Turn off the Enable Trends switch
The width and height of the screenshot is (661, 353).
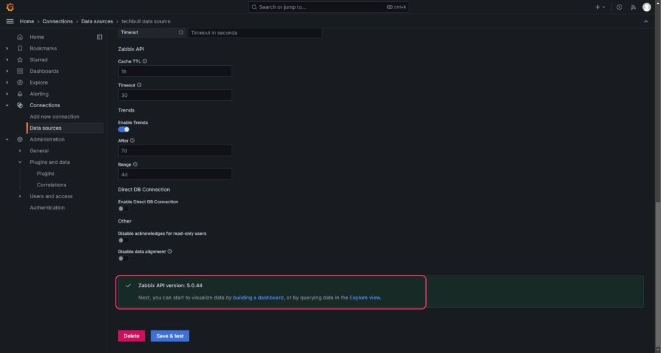(124, 129)
